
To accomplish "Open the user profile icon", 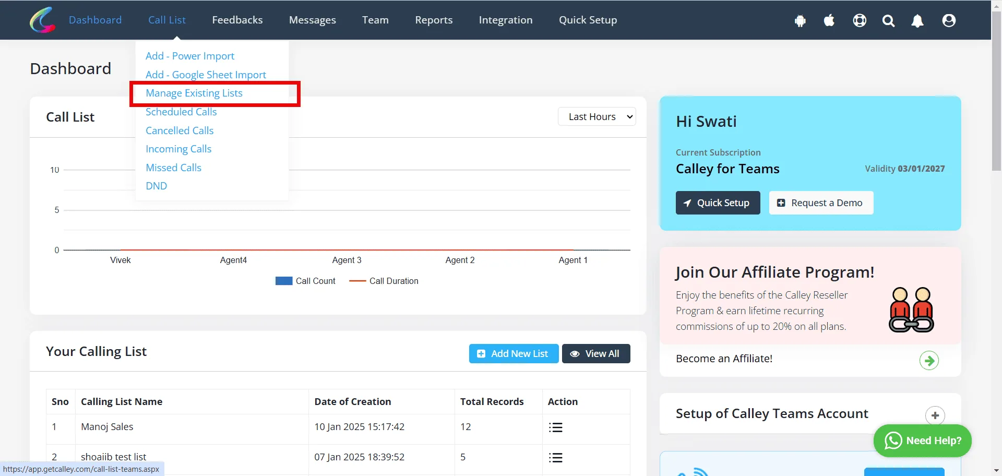I will 949,20.
